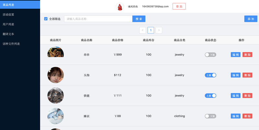
Task: Edit the 睡衣 product
Action: click(236, 116)
